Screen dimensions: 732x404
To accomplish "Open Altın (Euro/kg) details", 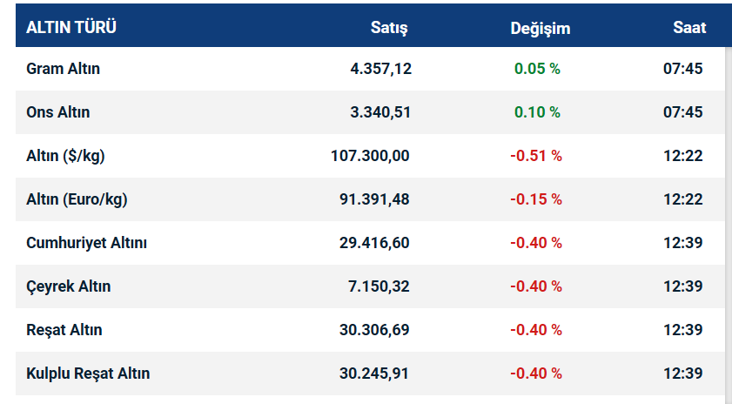I will (77, 199).
